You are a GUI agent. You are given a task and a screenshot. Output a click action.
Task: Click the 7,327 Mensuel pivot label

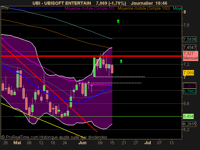click(191, 56)
